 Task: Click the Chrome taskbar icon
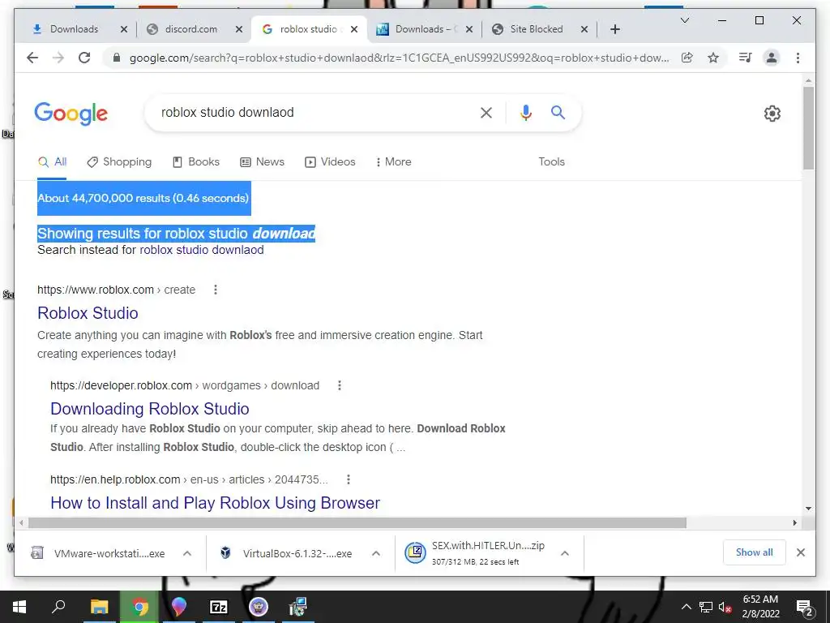click(139, 607)
